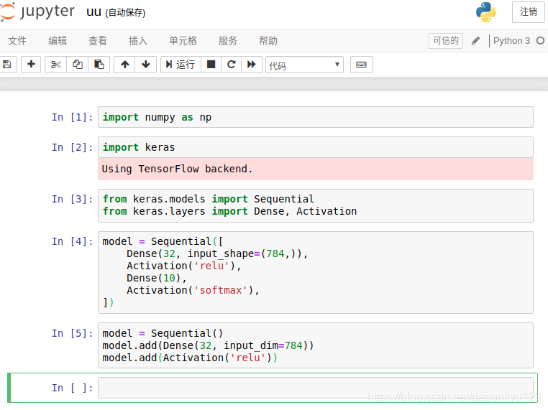
Task: Click the 注销 logout button
Action: (x=529, y=12)
